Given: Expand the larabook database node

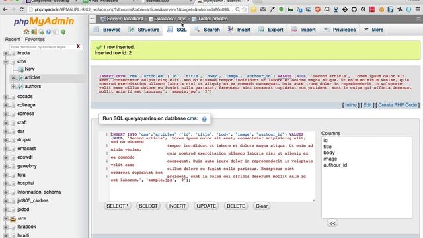Looking at the screenshot, I should tap(6, 227).
